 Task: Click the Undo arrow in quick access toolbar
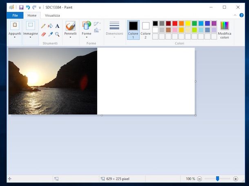tap(28, 7)
